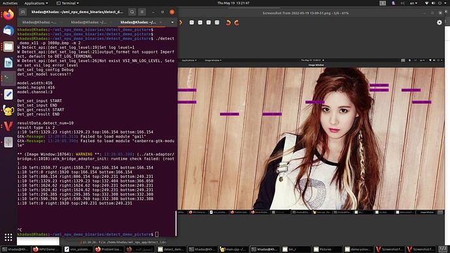
Task: Click the second zoom icon in viewer toolbar
Action: tap(200, 22)
